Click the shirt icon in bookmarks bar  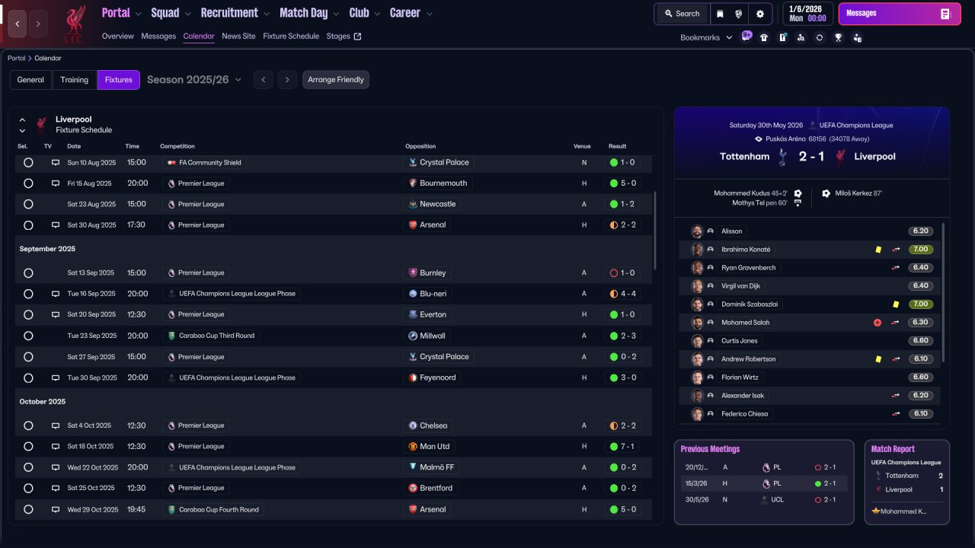(764, 37)
